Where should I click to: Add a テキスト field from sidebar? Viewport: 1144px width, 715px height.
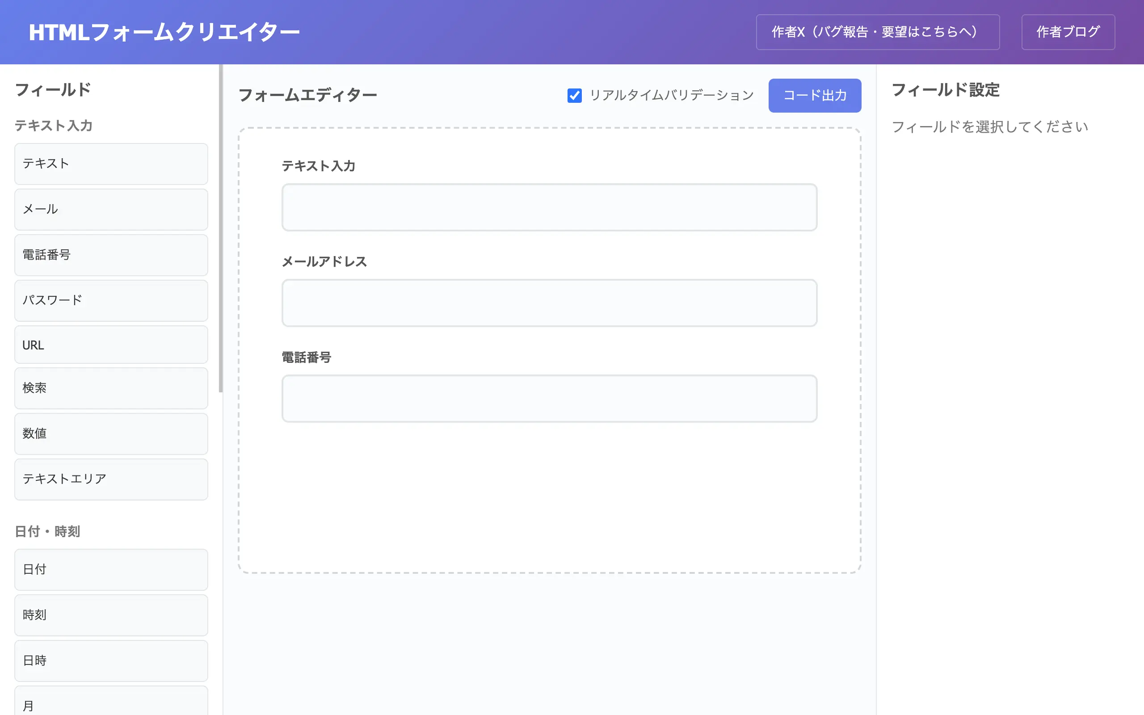111,164
